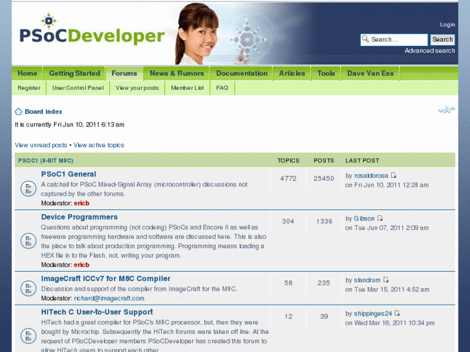View latest post icon by slandrum
The width and height of the screenshot is (470, 352).
click(386, 280)
